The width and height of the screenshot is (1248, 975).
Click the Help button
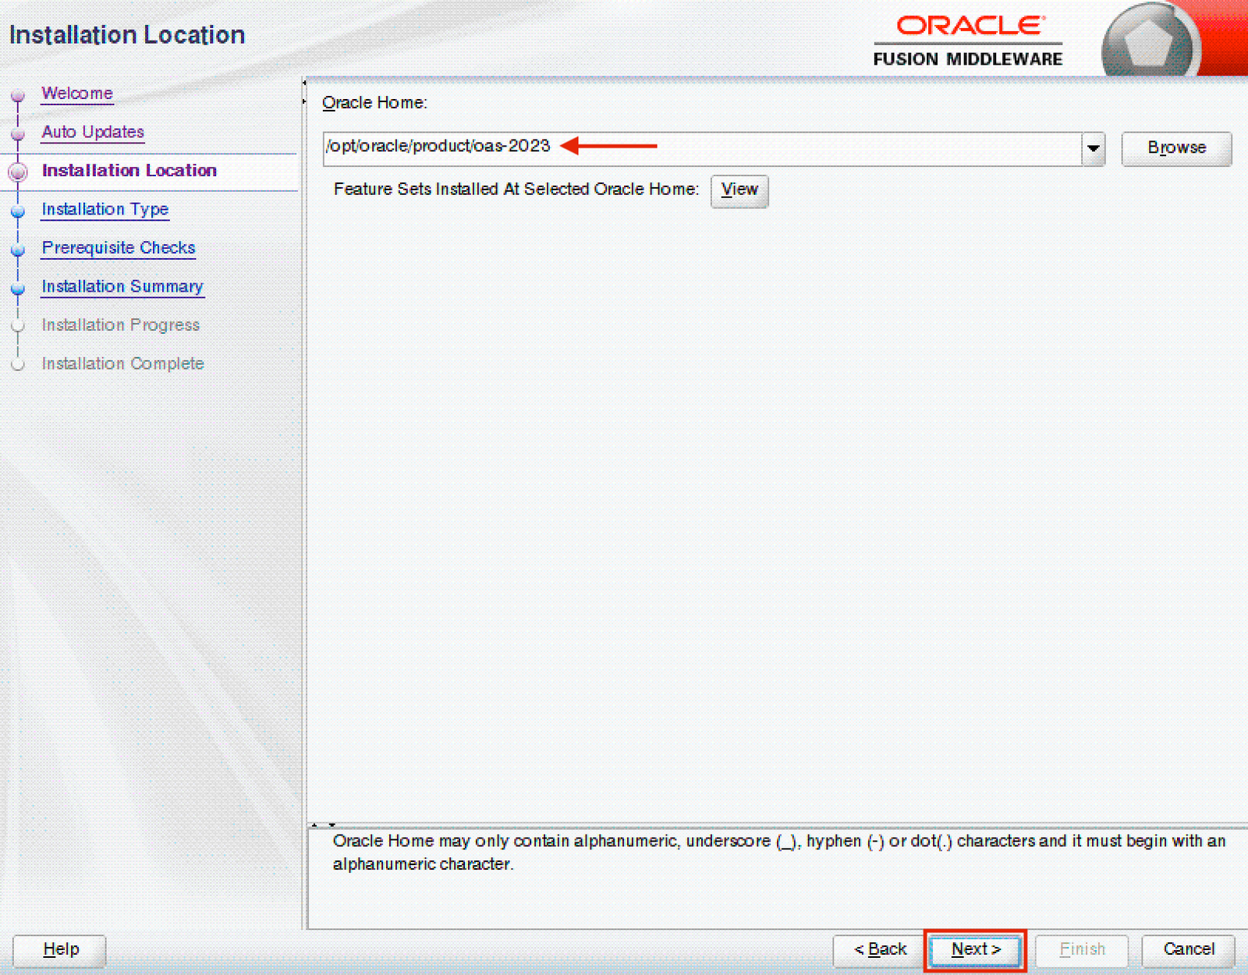coord(60,950)
